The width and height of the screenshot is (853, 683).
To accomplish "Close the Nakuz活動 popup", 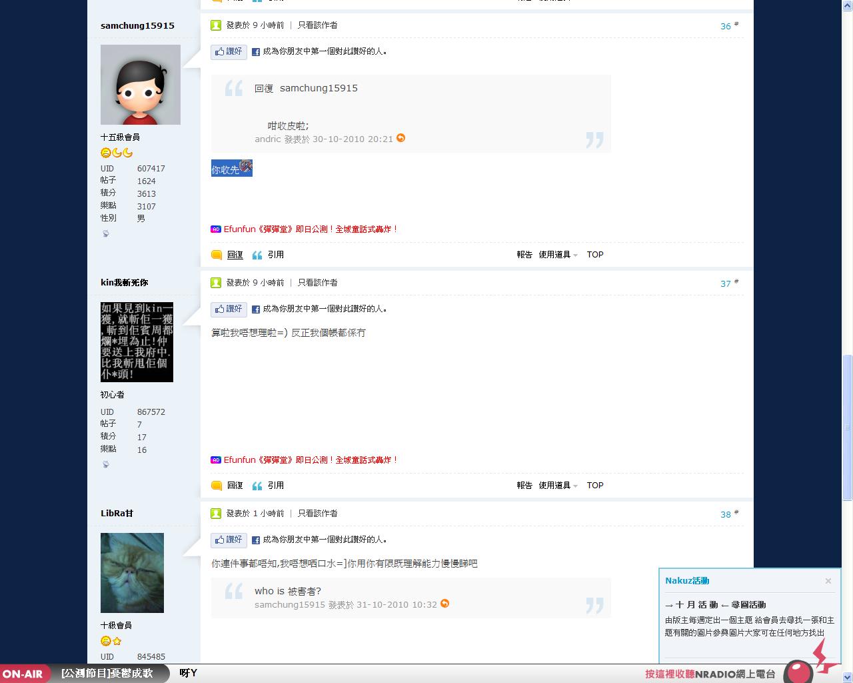I will [828, 581].
